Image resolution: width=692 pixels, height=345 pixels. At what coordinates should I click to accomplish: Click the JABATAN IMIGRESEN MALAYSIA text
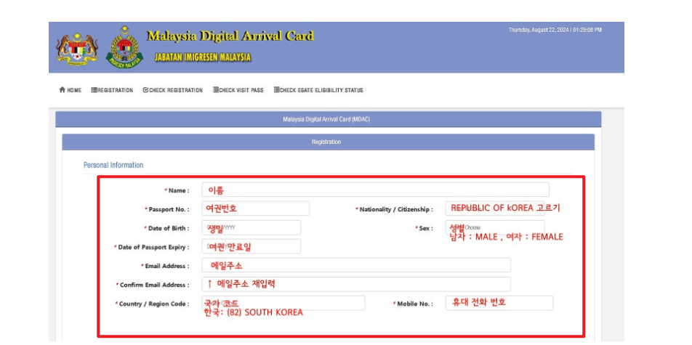(203, 57)
